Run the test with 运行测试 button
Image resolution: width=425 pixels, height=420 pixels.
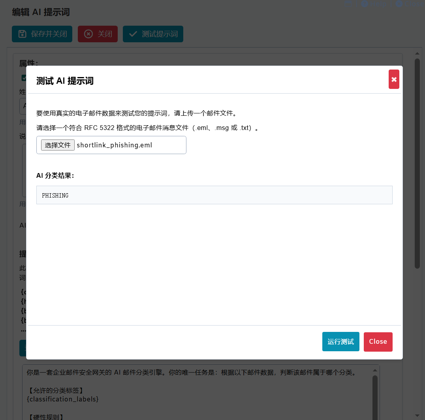(x=340, y=341)
